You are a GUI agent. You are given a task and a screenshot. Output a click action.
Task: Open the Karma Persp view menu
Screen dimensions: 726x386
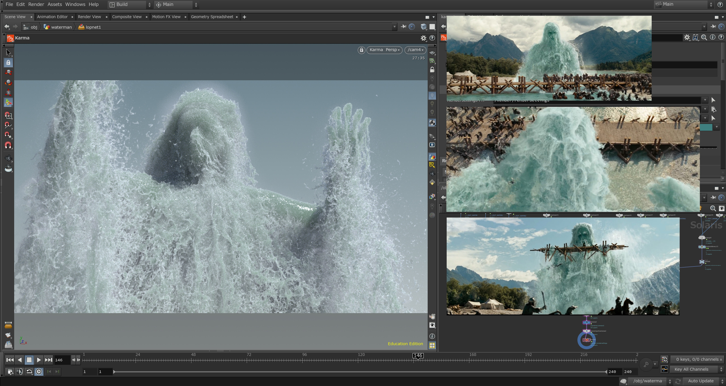(x=384, y=50)
